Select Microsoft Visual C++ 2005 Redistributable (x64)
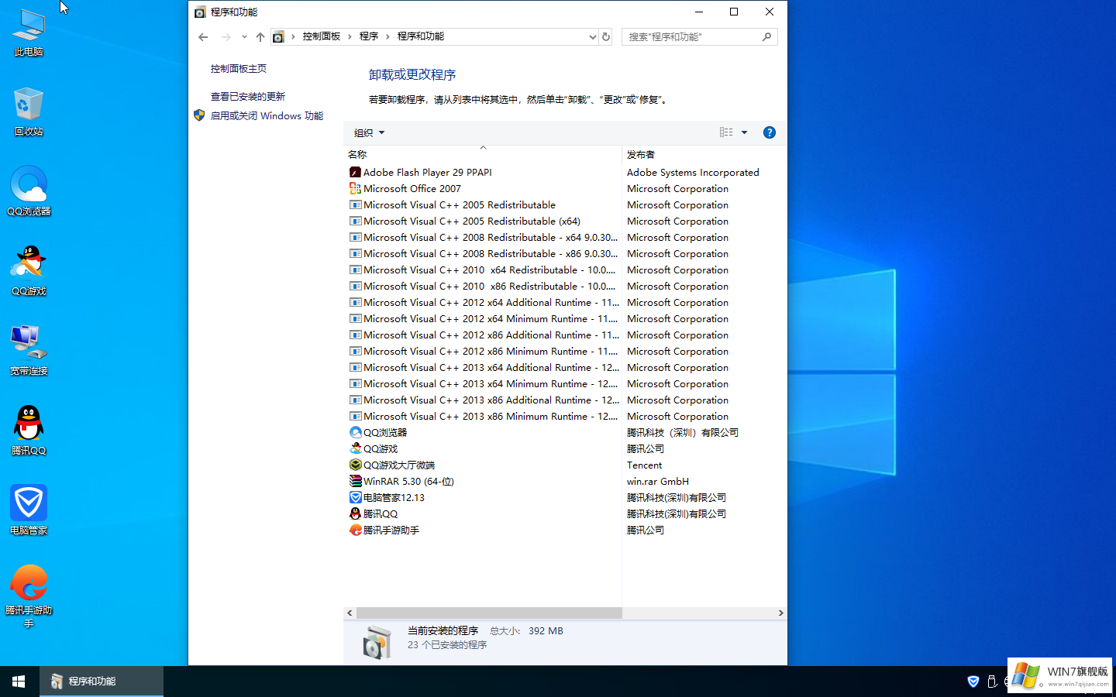Screen dimensions: 1116x697 pos(472,221)
